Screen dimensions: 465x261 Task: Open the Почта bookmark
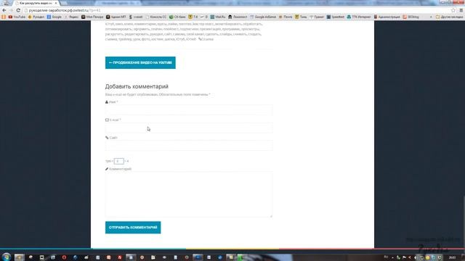tap(286, 17)
